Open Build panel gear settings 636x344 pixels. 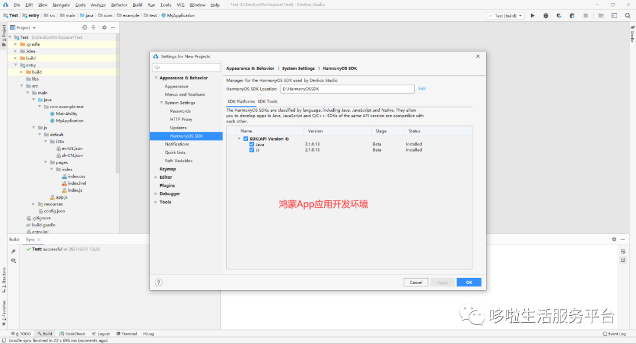[x=614, y=239]
